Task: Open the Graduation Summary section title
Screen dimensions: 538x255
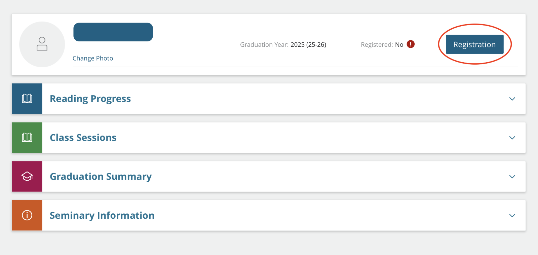Action: [101, 177]
